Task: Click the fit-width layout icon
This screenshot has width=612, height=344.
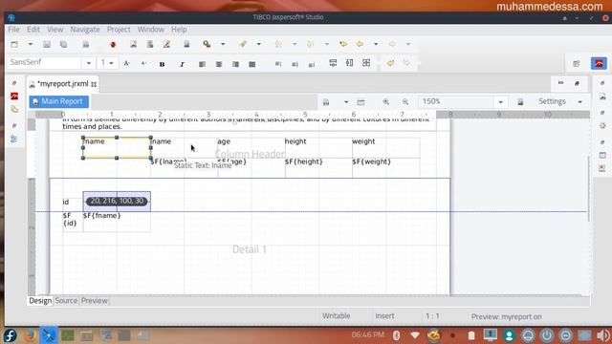Action: [x=333, y=63]
